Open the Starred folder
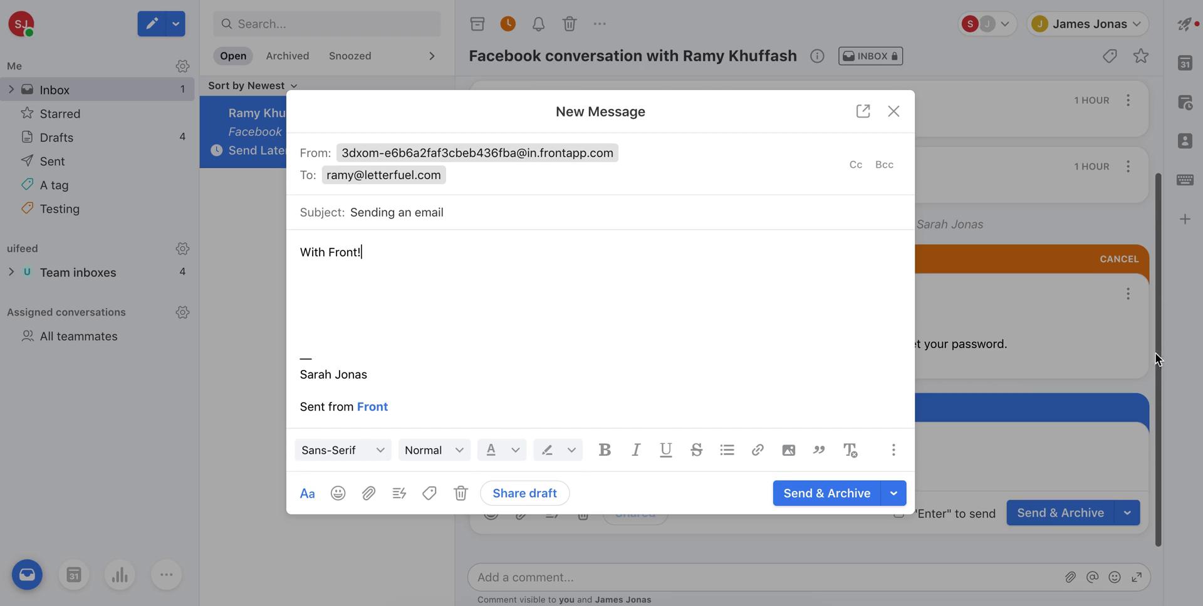 tap(97, 113)
